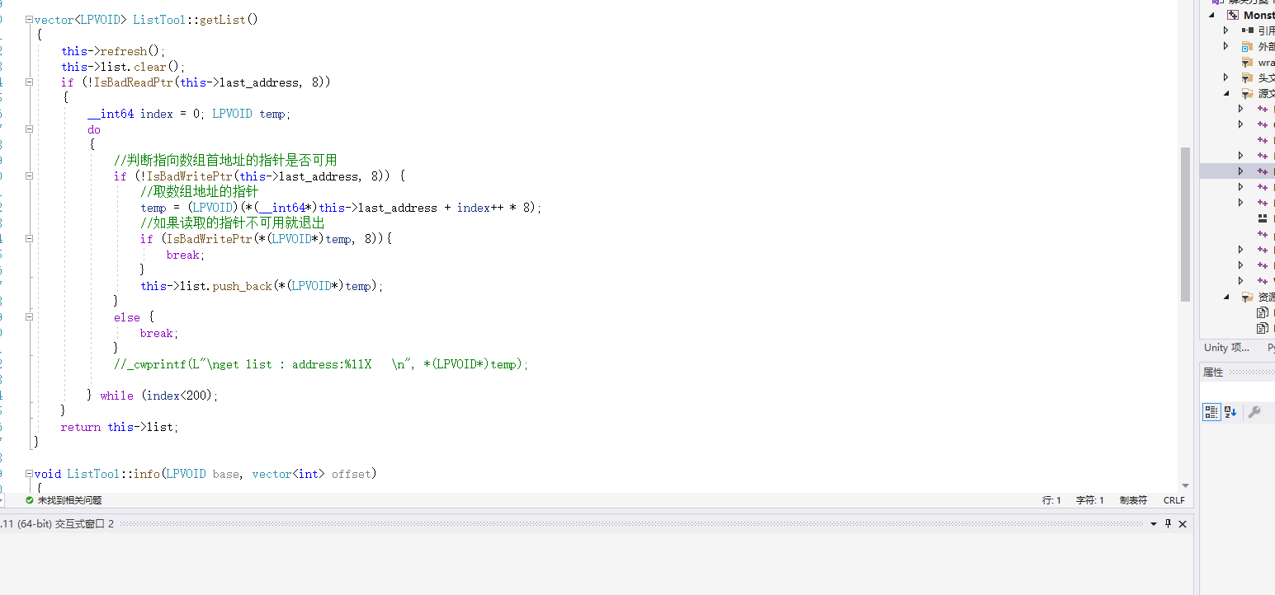Click the Monst project icon
The width and height of the screenshot is (1275, 595).
(x=1233, y=15)
